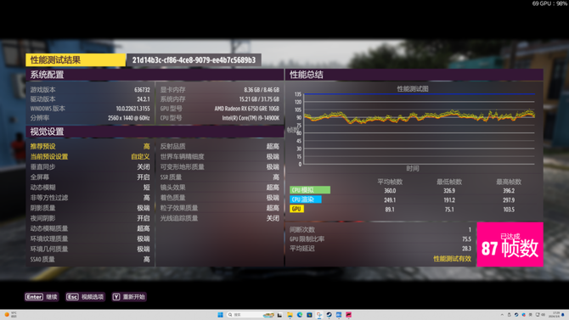Expand the system tray hidden icons chevron
The height and width of the screenshot is (320, 569).
[x=502, y=315]
